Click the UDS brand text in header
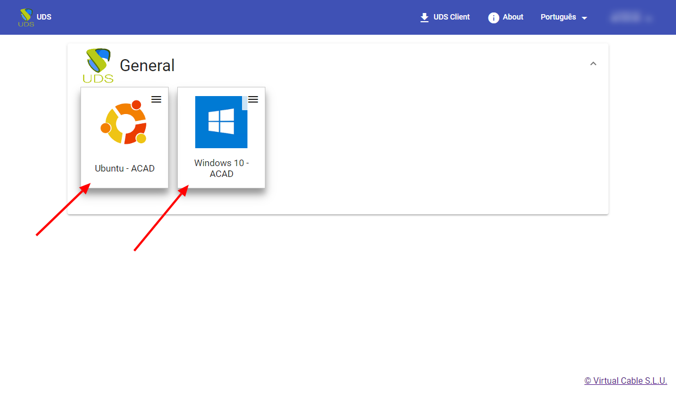The height and width of the screenshot is (393, 676). pos(44,17)
